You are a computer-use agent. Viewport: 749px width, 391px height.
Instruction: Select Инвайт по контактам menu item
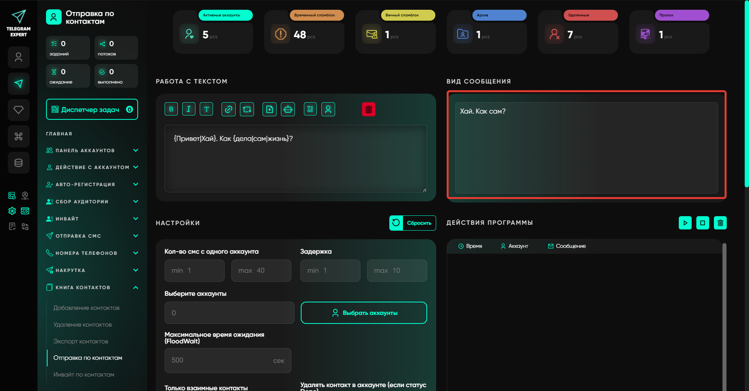[83, 375]
